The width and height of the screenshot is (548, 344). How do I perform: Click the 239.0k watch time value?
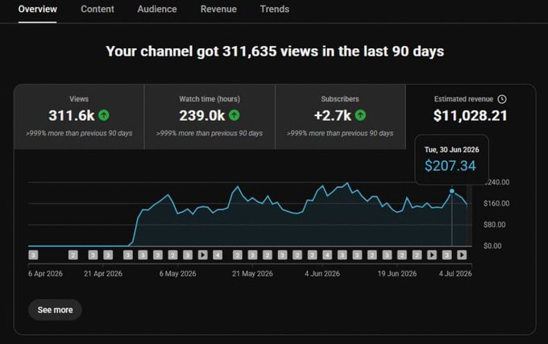click(x=202, y=115)
